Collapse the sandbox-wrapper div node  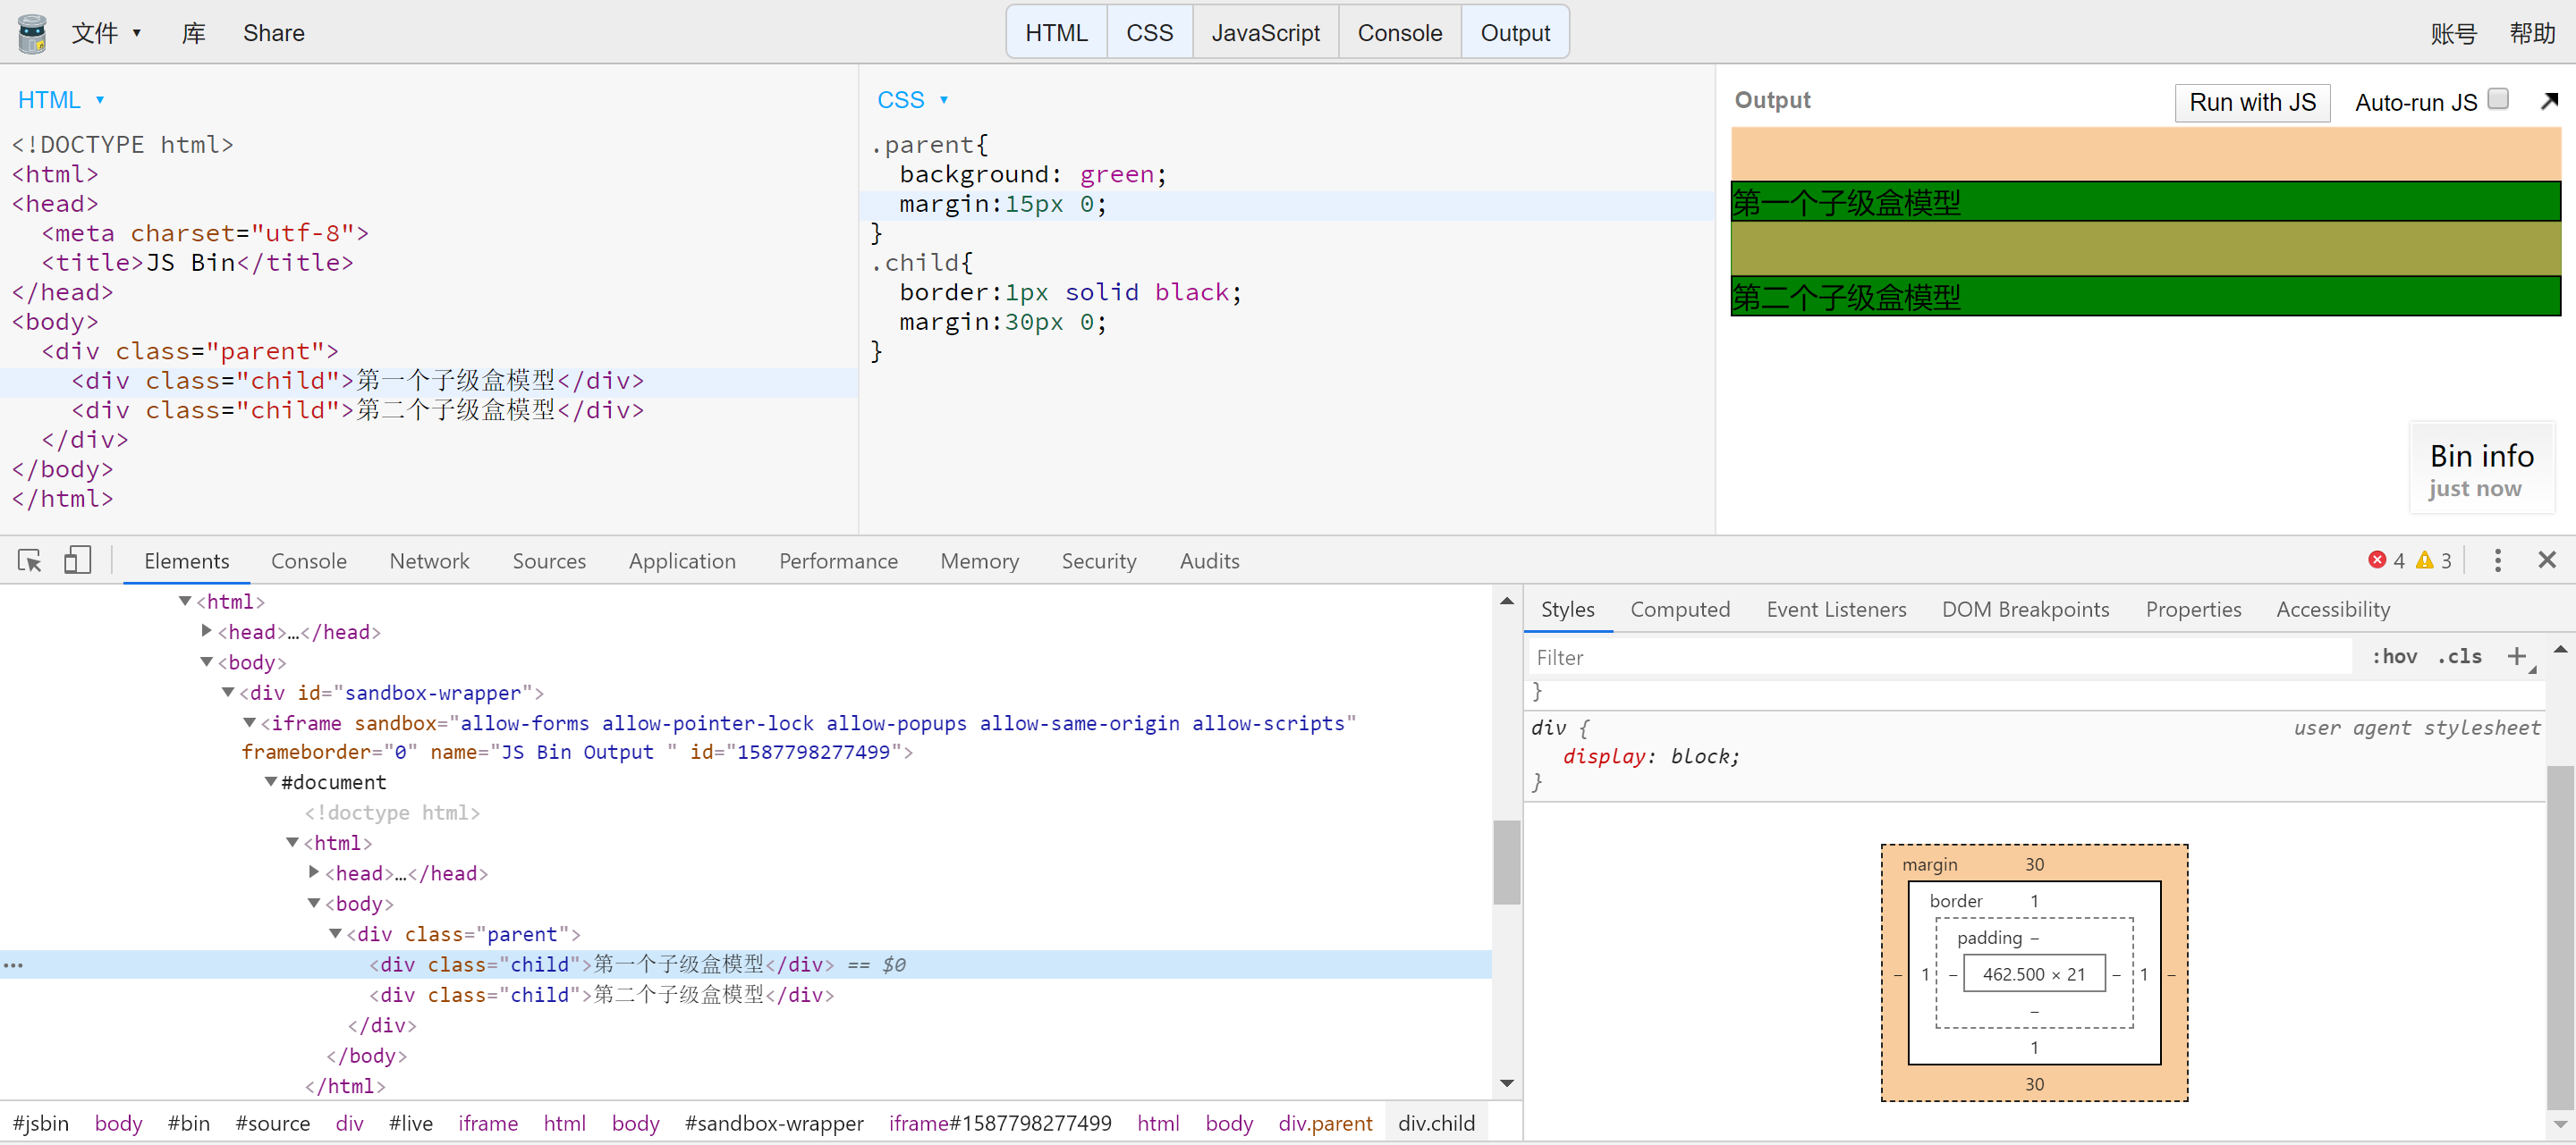click(x=228, y=692)
